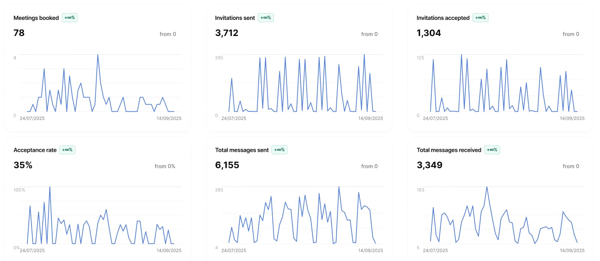Select the 3,349 messages received value
The width and height of the screenshot is (600, 261).
pyautogui.click(x=429, y=165)
